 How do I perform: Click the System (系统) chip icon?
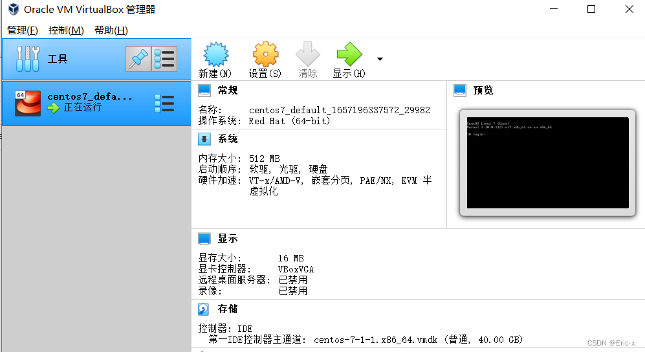tap(204, 139)
